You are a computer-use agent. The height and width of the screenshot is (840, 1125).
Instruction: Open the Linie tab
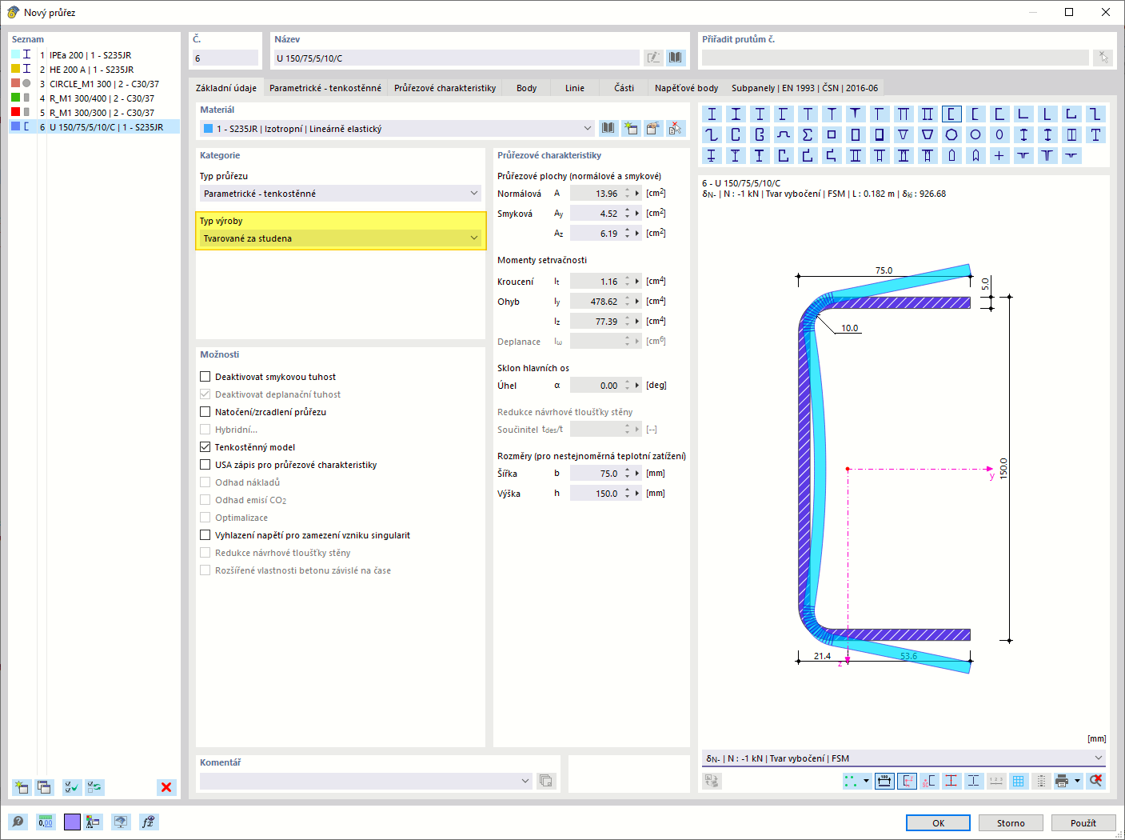click(575, 88)
